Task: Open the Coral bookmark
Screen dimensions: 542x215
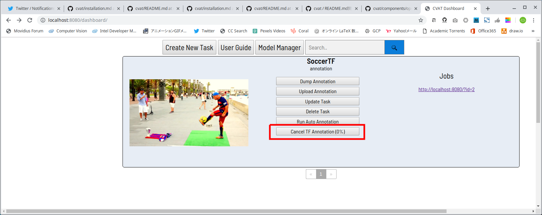Action: [x=300, y=31]
